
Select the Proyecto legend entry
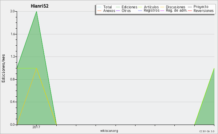click(198, 7)
